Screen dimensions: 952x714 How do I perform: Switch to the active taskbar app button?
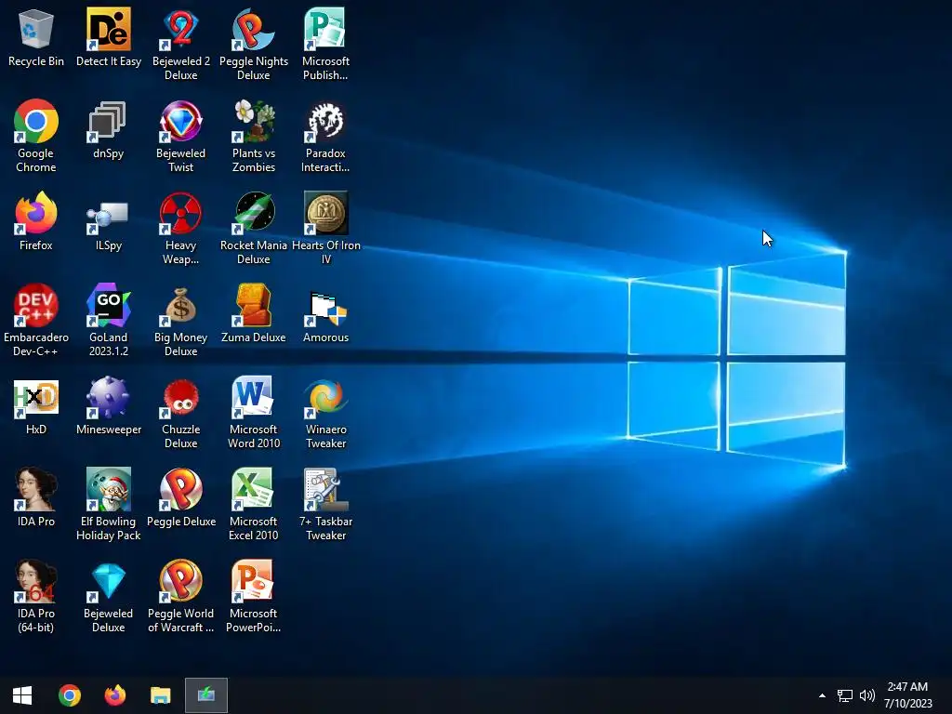click(206, 695)
